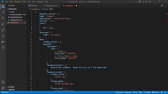Image resolution: width=168 pixels, height=94 pixels.
Task: Click the "Custom Opera mod" description string
Action: coord(62,19)
